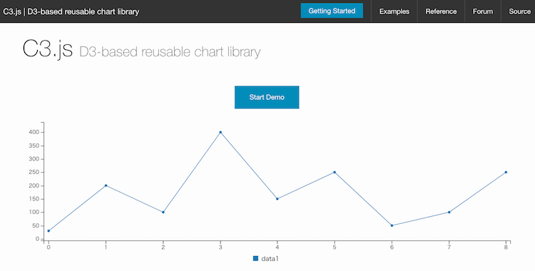Screen dimensions: 535x271
Task: Select the data point at x=5
Action: coord(335,173)
